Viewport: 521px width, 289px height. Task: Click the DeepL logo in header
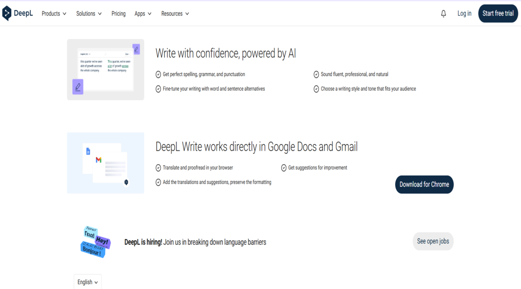(x=17, y=13)
